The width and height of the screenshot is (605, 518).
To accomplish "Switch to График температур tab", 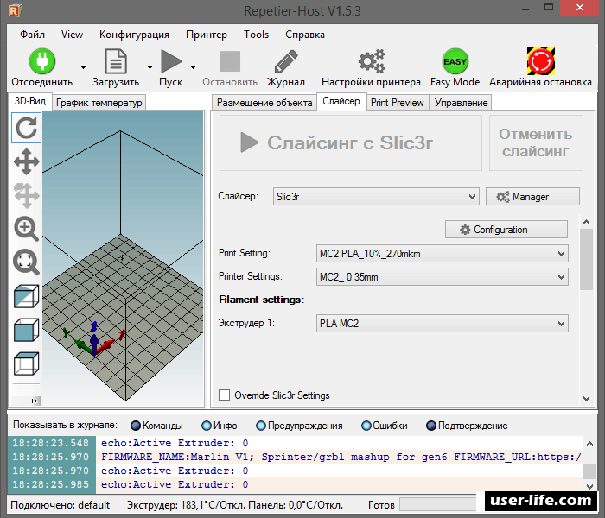I will pos(99,103).
